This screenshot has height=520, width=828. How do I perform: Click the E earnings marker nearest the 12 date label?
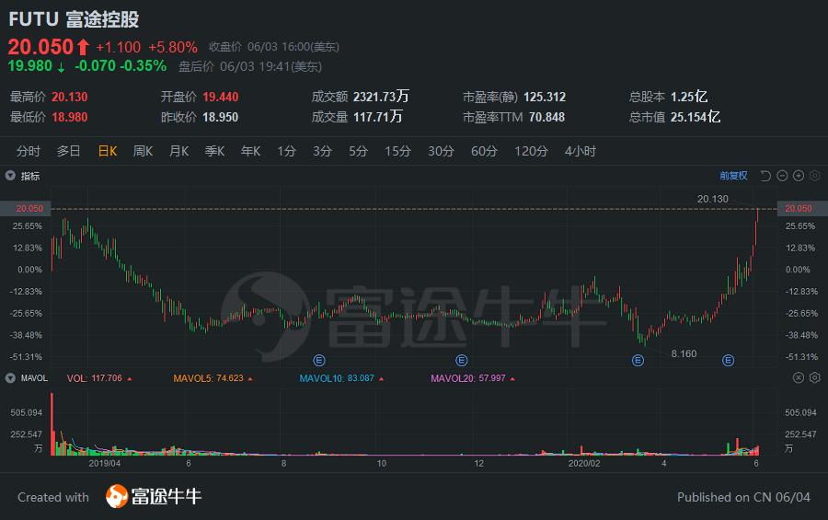point(462,361)
